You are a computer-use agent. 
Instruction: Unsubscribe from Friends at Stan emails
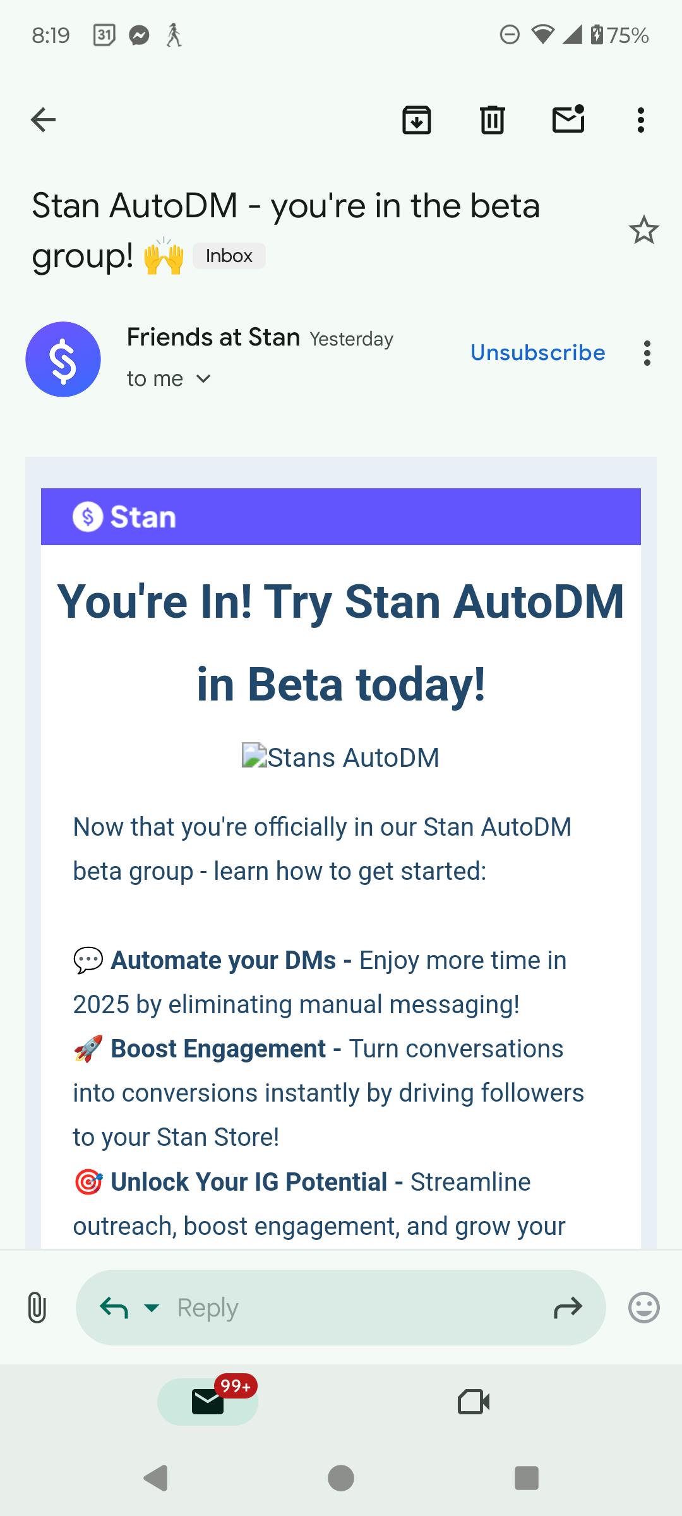click(x=537, y=352)
